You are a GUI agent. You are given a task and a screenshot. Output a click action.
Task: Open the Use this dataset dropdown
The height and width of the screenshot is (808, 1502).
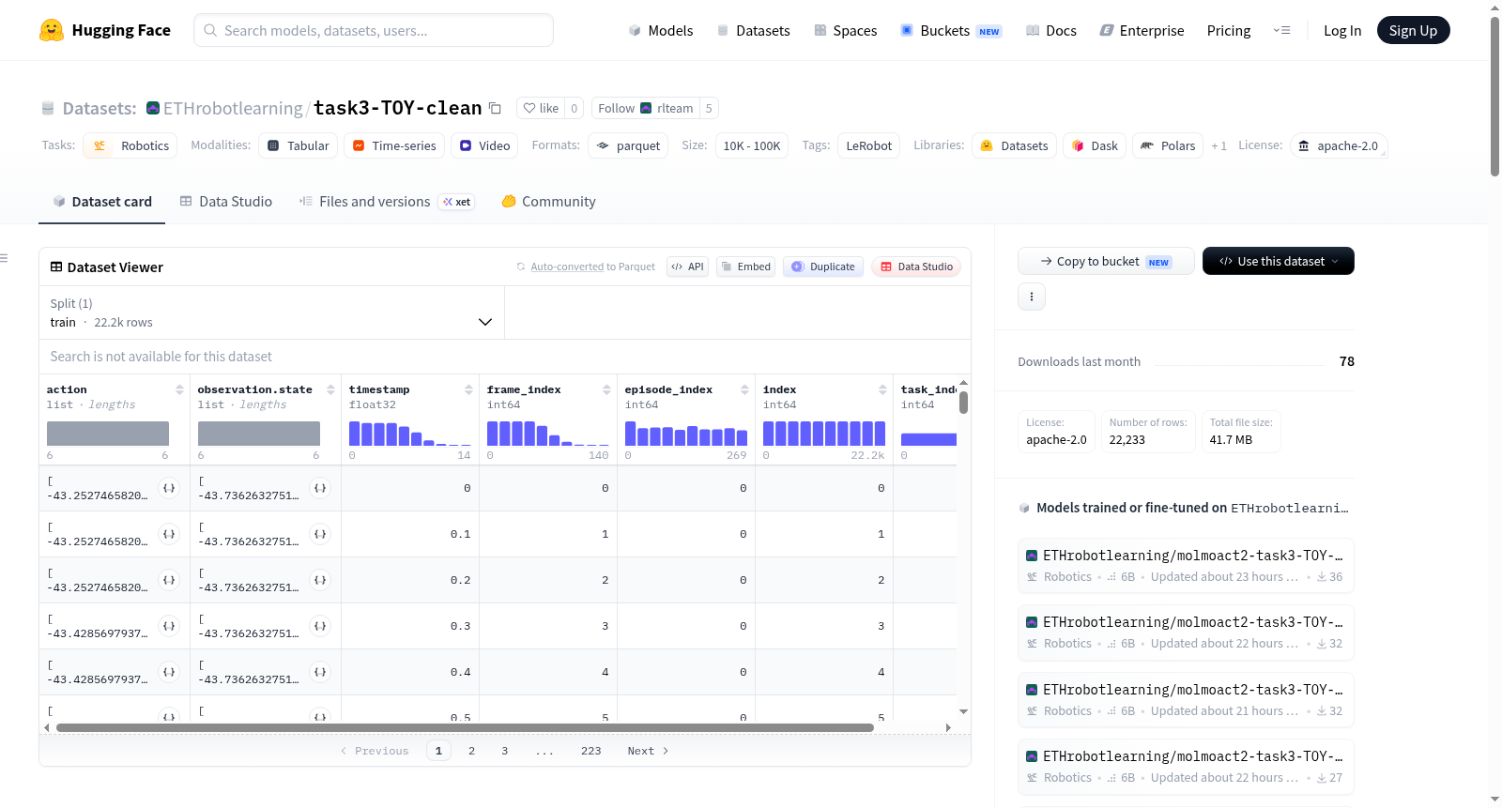pyautogui.click(x=1279, y=261)
